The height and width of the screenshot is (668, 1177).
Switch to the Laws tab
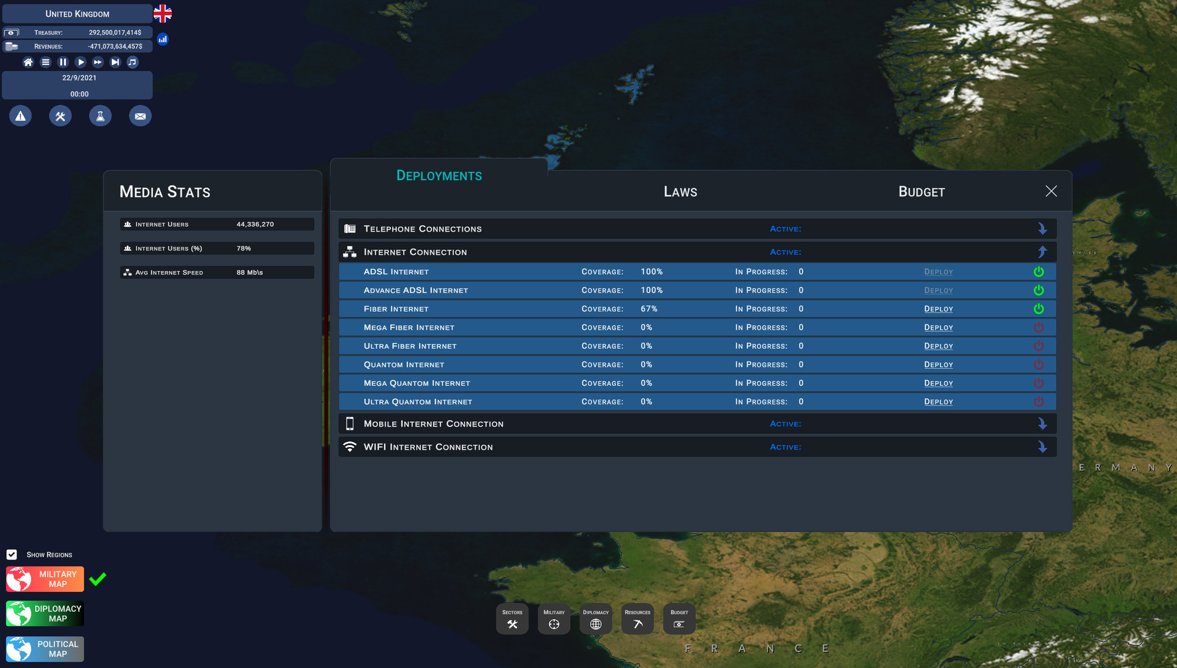(680, 192)
